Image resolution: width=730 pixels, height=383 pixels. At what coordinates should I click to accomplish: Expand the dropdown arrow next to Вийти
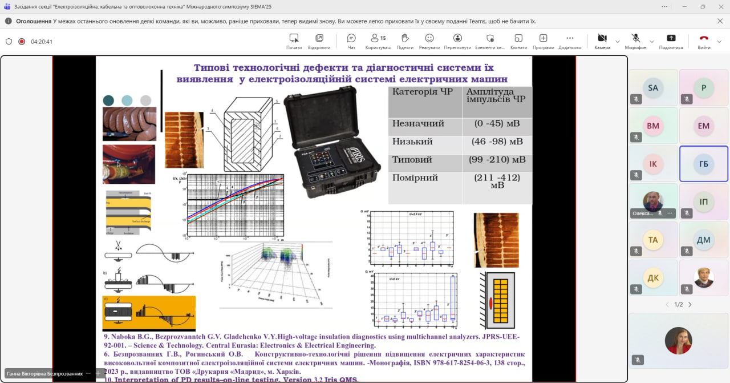[x=719, y=42]
